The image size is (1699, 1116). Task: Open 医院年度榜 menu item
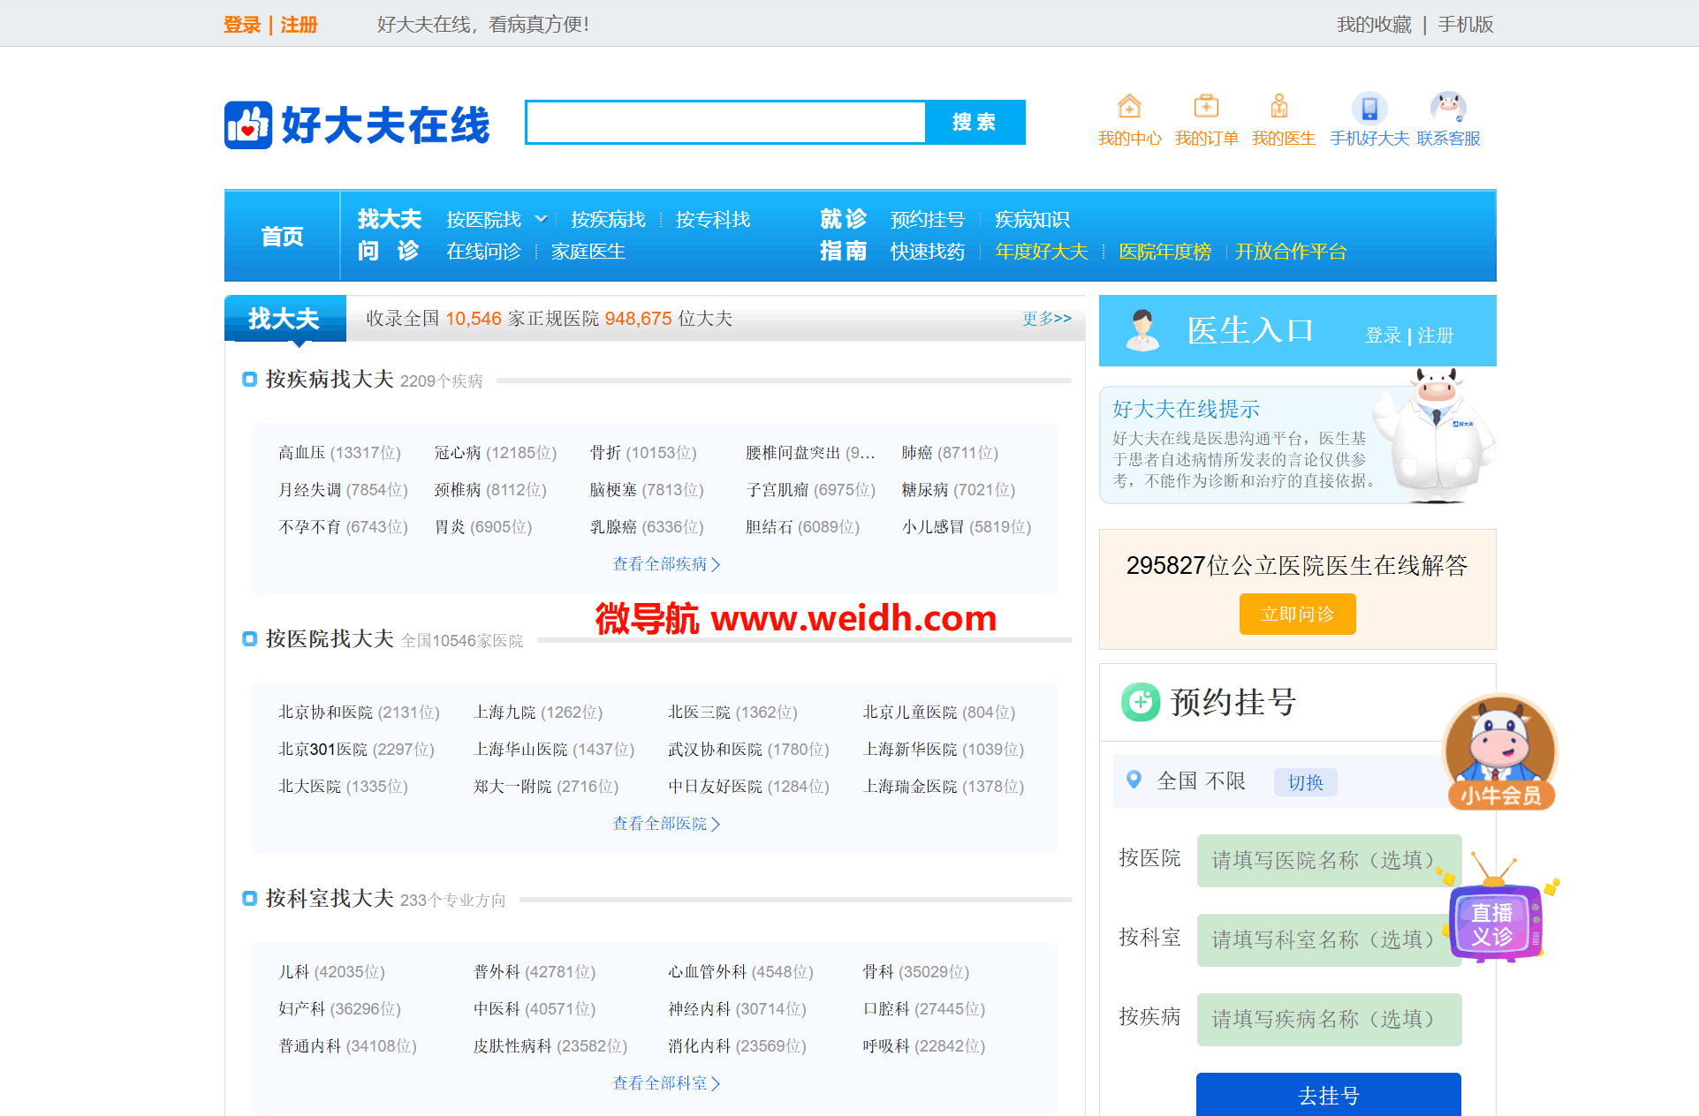[x=1164, y=251]
